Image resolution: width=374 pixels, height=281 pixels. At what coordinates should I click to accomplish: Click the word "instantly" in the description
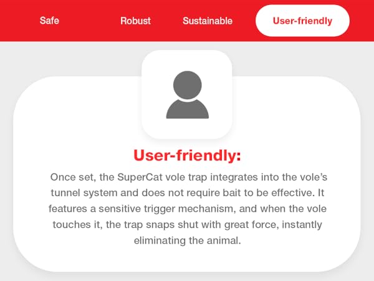(x=302, y=225)
